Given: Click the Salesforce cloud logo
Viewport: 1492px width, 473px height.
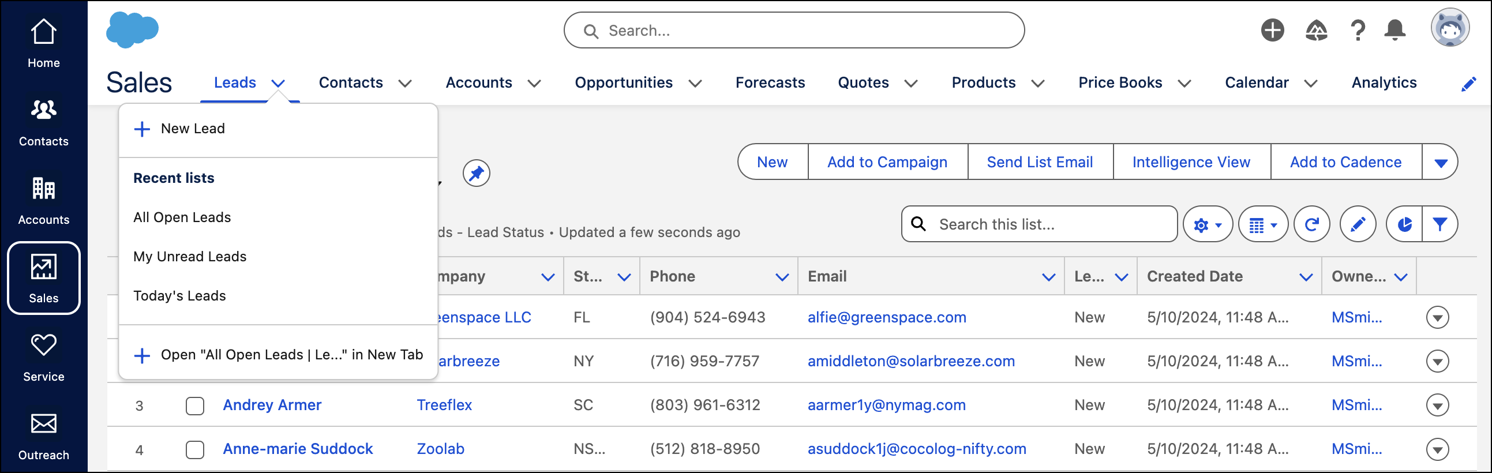Looking at the screenshot, I should (x=132, y=29).
